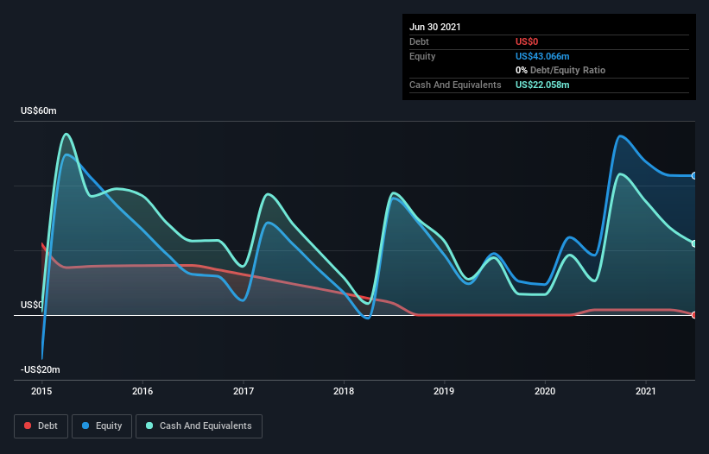Select the 2018 x-axis label
This screenshot has width=709, height=454.
(344, 391)
